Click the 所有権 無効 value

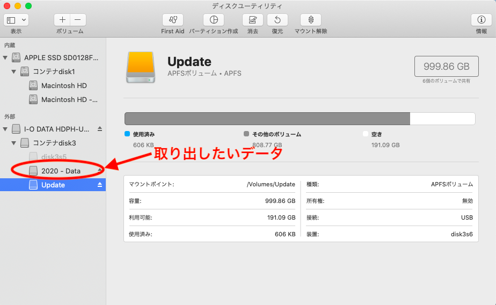click(x=468, y=201)
